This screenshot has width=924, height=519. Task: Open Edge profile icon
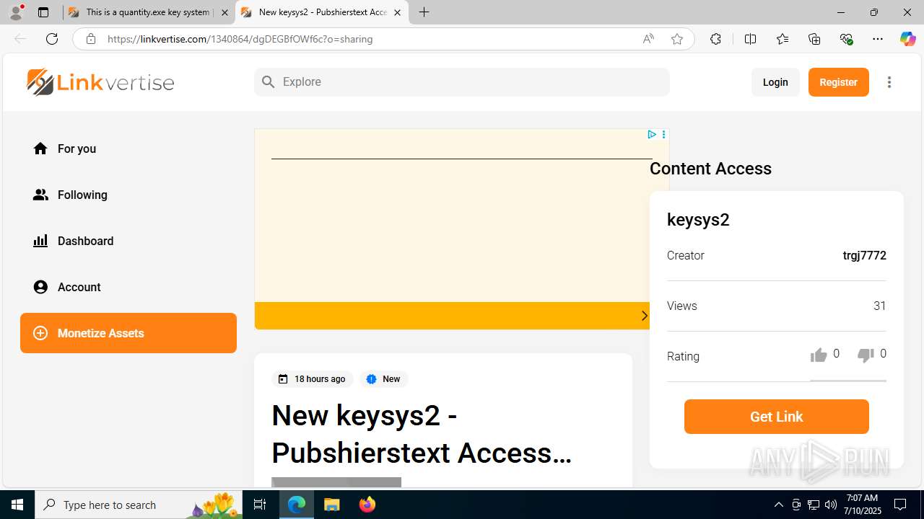16,12
